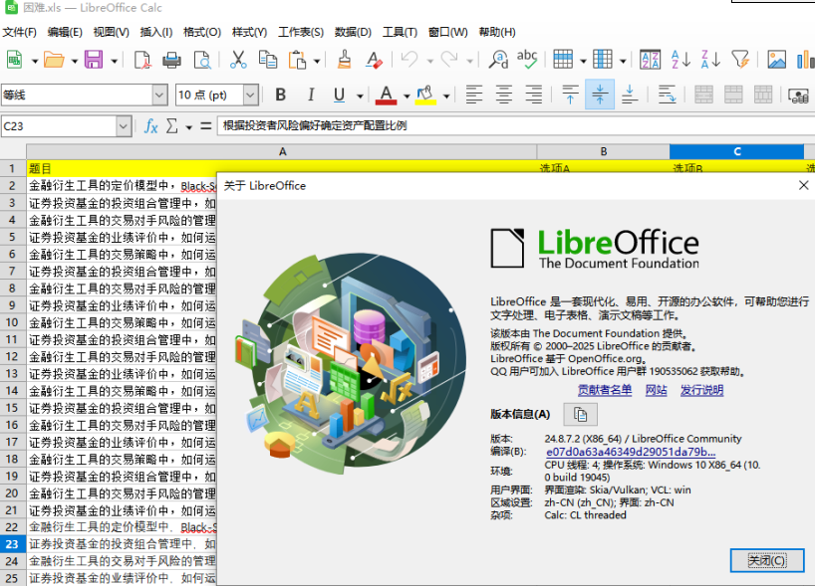Open the 编辑(E) menu
This screenshot has height=586, width=815.
65,32
